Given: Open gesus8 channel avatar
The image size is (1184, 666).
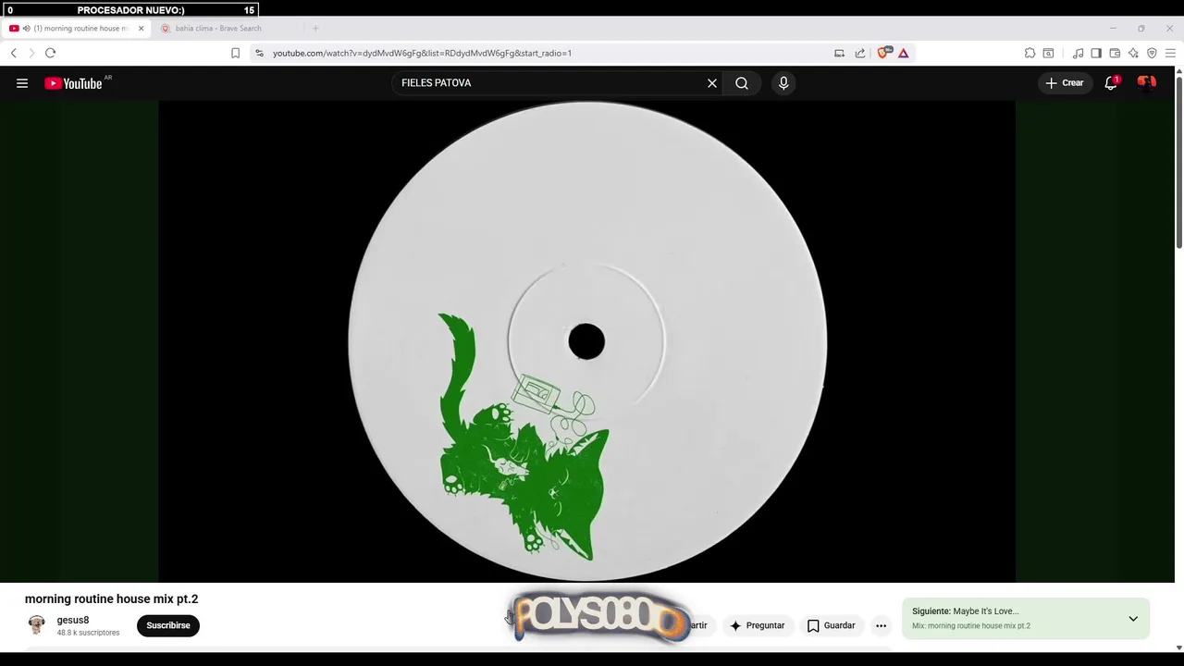Looking at the screenshot, I should 36,625.
